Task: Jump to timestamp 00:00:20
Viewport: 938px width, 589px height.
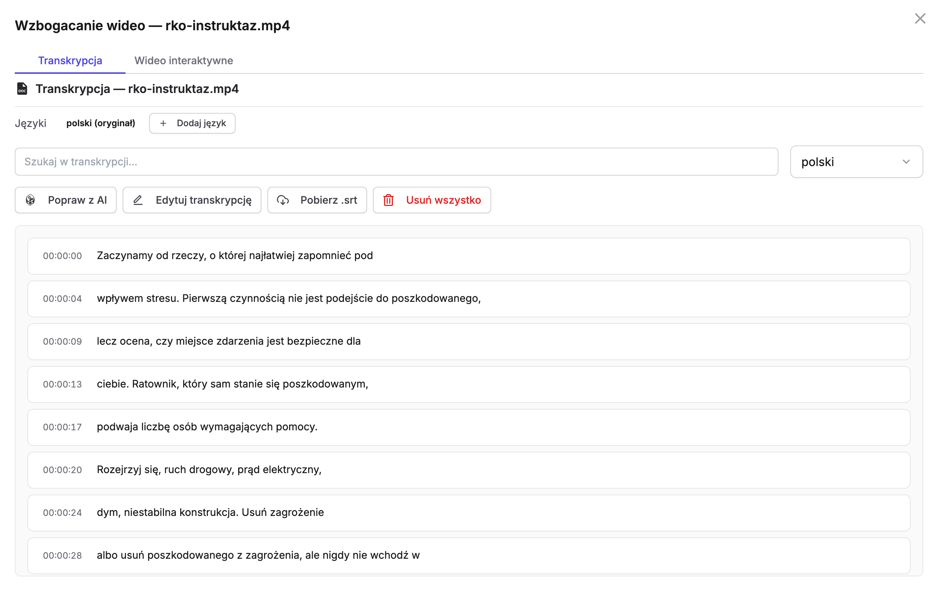Action: pos(62,470)
